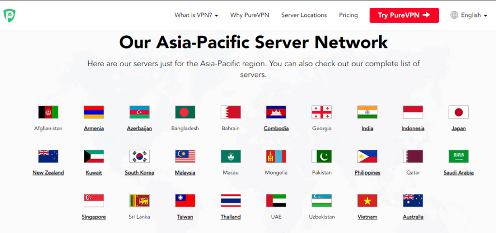Click the Afghanistan flag
The height and width of the screenshot is (233, 496).
48,112
